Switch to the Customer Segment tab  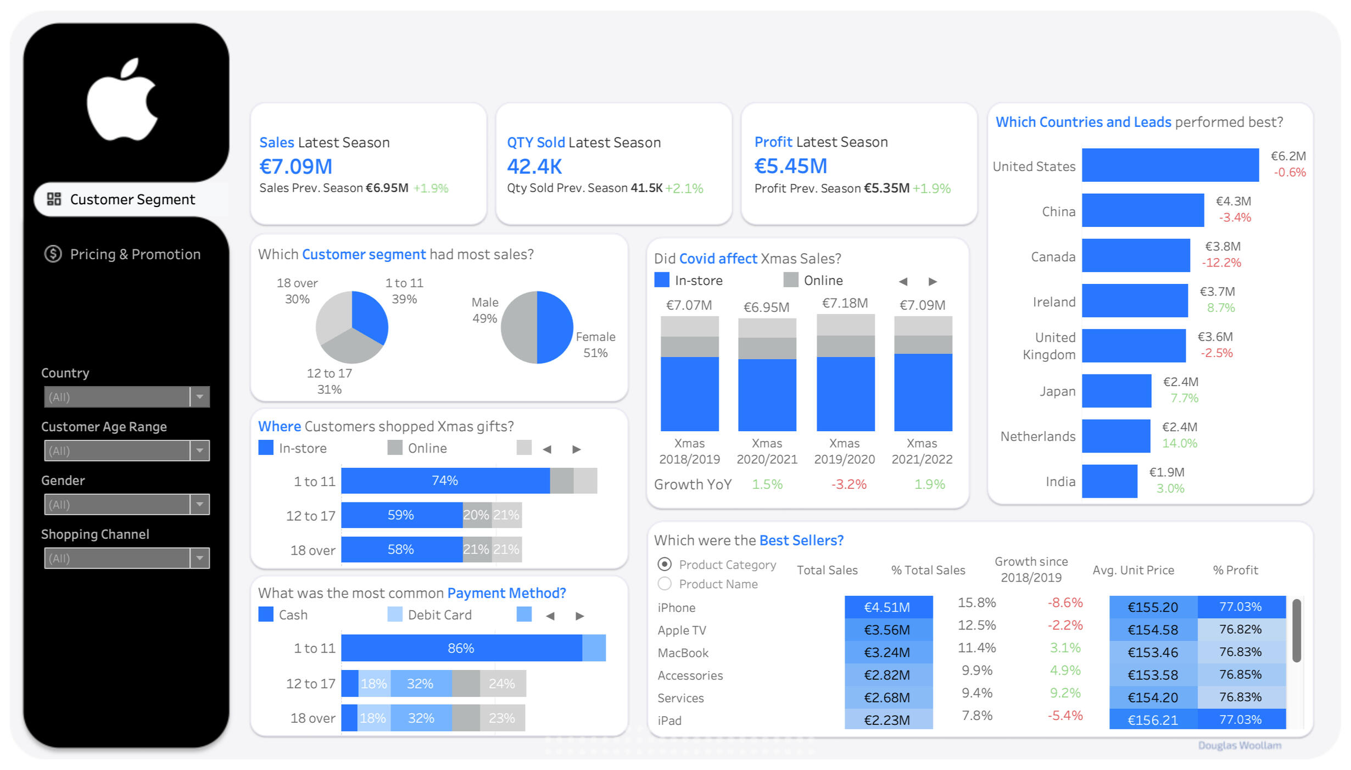132,199
